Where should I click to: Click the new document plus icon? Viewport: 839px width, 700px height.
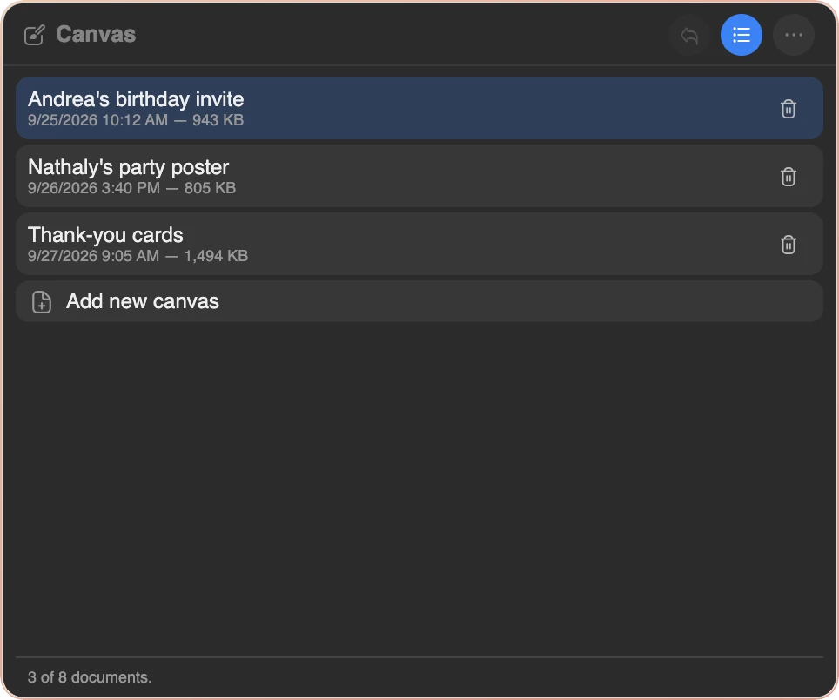pos(42,302)
